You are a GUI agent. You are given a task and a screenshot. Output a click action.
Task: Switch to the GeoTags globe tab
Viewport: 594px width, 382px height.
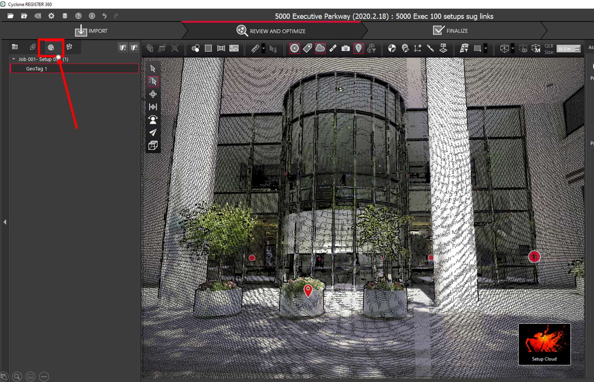[x=51, y=47]
